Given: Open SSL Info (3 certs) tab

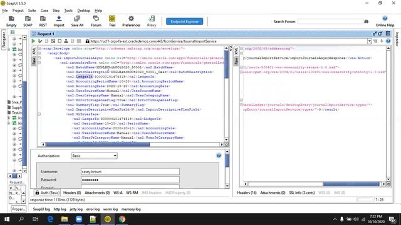Looking at the screenshot, I should [x=302, y=192].
